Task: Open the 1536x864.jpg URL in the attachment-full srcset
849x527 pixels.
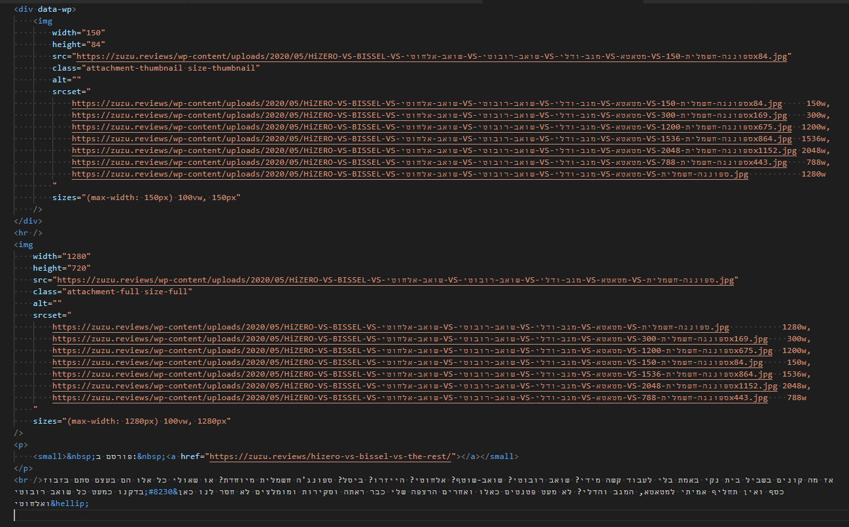Action: tap(412, 375)
